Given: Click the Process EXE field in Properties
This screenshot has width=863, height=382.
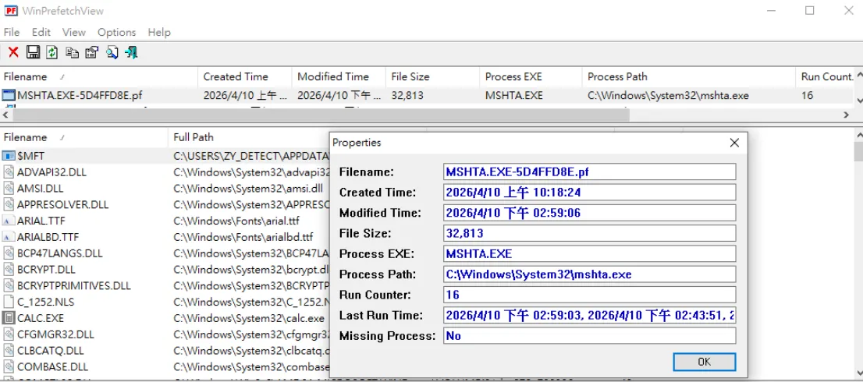Looking at the screenshot, I should [x=589, y=254].
